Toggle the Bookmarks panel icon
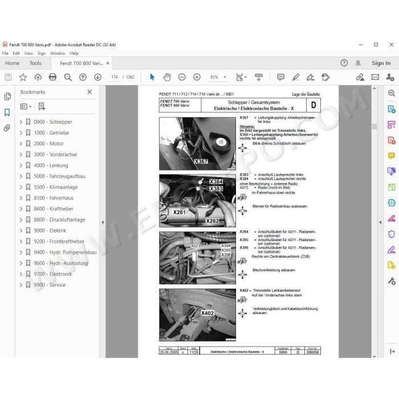Screen dimensions: 399x399 (7, 112)
